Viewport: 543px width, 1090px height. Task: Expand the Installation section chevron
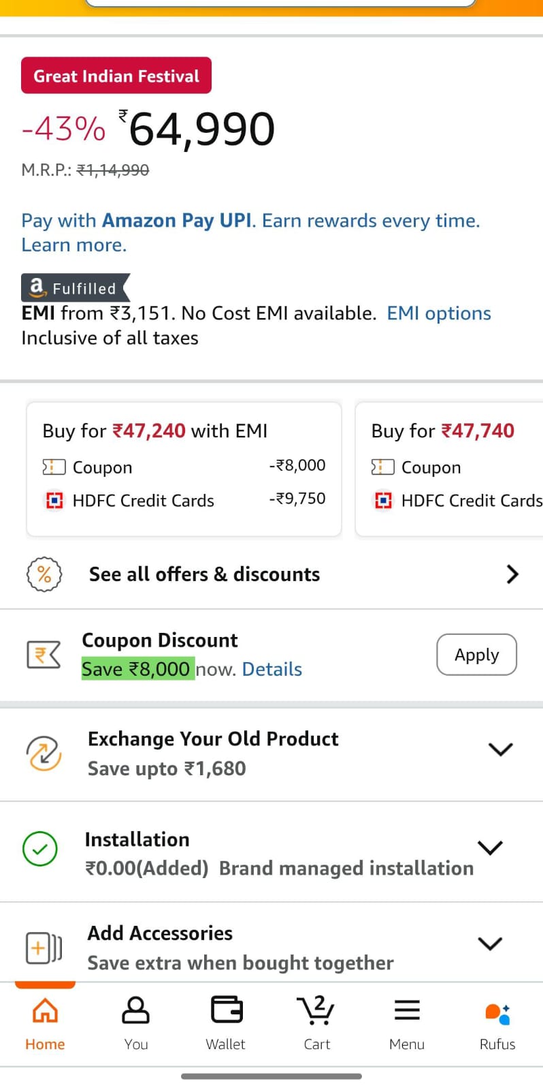pyautogui.click(x=490, y=847)
